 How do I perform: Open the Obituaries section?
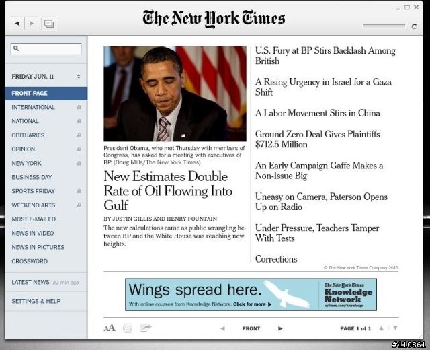[46, 135]
